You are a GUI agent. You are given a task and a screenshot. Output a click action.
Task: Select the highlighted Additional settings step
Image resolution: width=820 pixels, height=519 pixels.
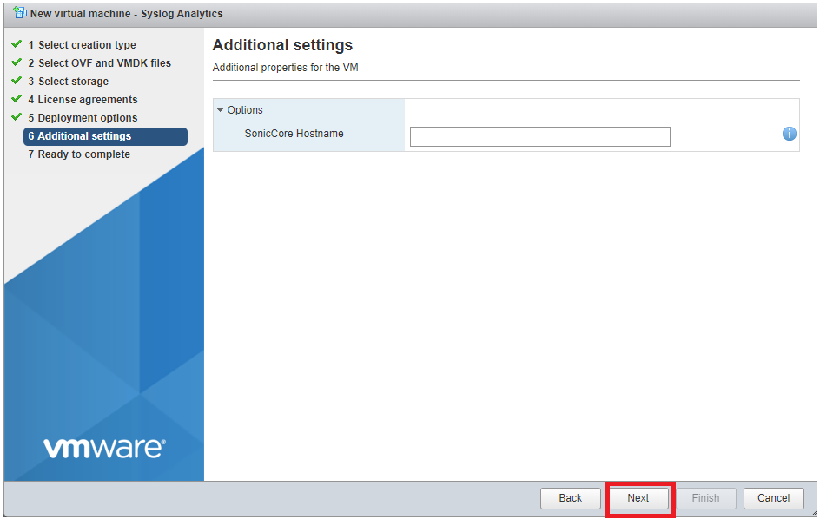(84, 136)
